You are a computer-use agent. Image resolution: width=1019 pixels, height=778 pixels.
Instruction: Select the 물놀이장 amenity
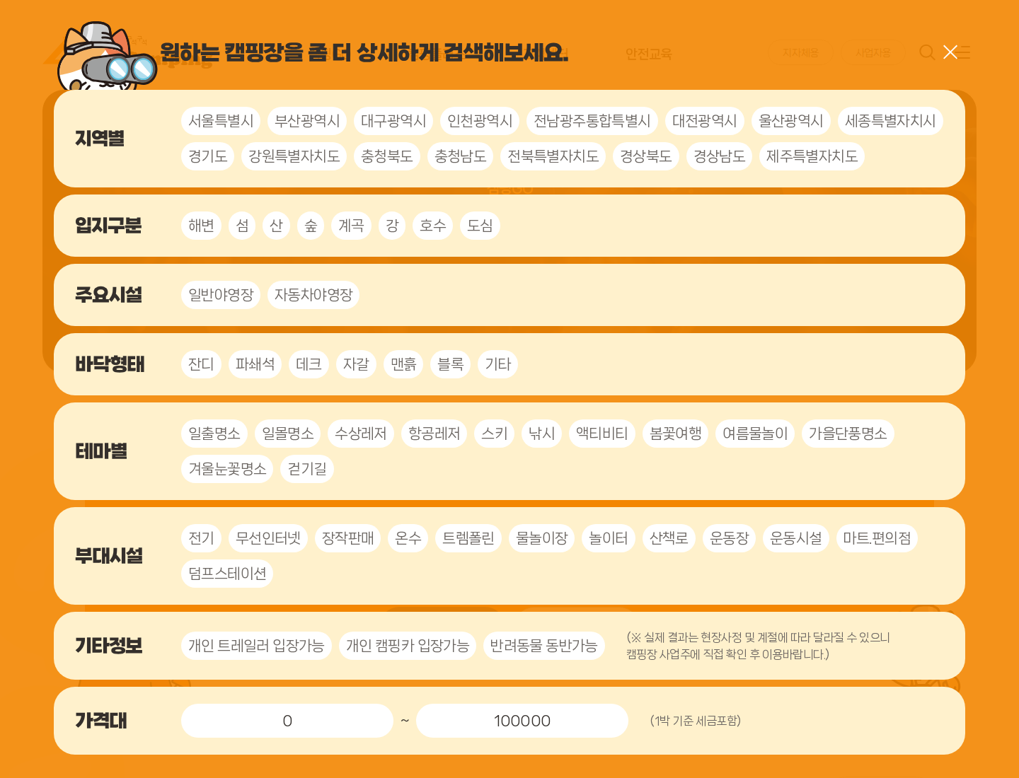tap(542, 538)
